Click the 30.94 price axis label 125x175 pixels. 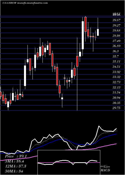(116, 98)
